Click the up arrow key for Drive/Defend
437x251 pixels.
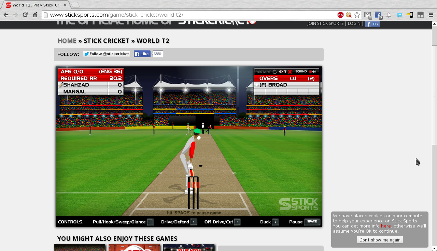tap(194, 222)
